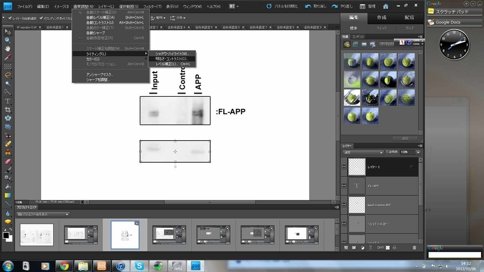484x272 pixels.
Task: Delete layer with trash icon
Action: [x=414, y=248]
